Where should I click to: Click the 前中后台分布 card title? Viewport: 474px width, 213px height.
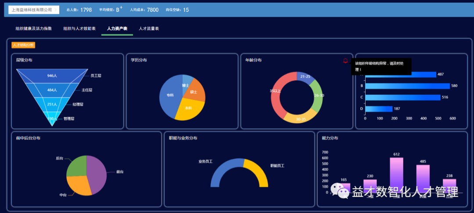(x=29, y=138)
